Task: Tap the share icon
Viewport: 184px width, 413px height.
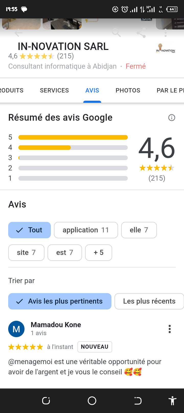Action: [x=141, y=33]
